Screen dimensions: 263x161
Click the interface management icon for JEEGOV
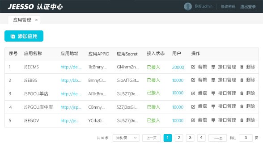point(213,120)
